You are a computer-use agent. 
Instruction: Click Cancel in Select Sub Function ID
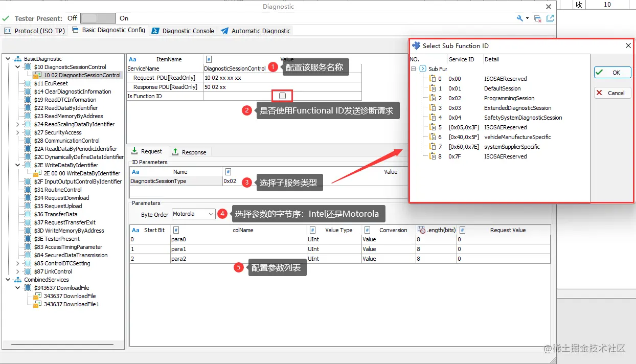pyautogui.click(x=612, y=93)
